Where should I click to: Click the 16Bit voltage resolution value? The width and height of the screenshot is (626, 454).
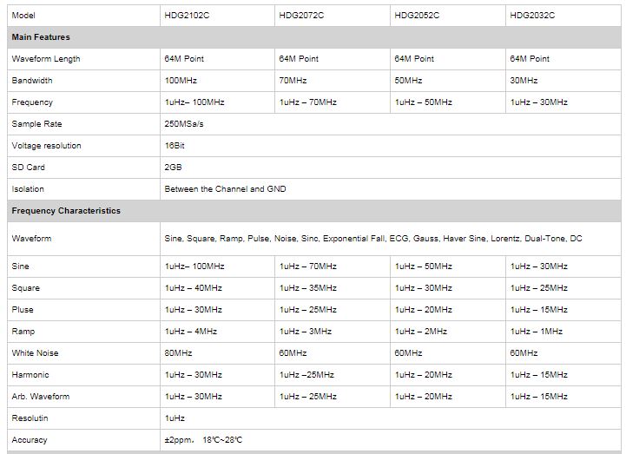175,146
